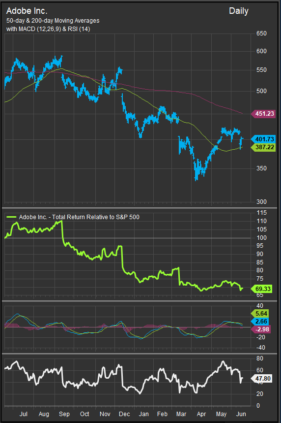The image size is (281, 423).
Task: Click the 80 RSI axis label
Action: coord(260,358)
